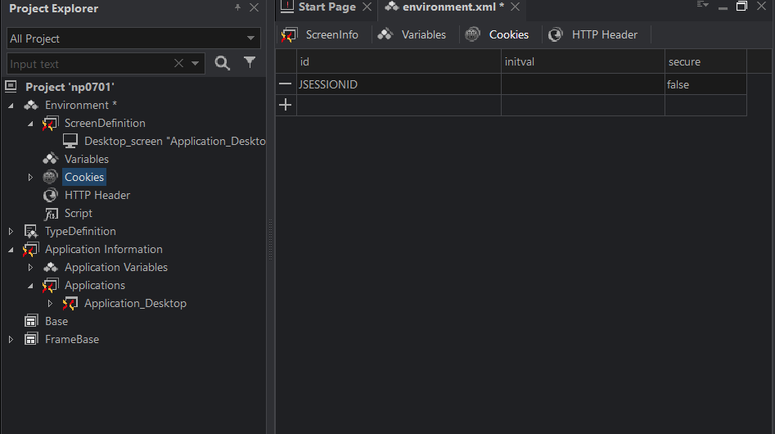Click the Environment node icon
775x434 pixels.
click(x=31, y=105)
